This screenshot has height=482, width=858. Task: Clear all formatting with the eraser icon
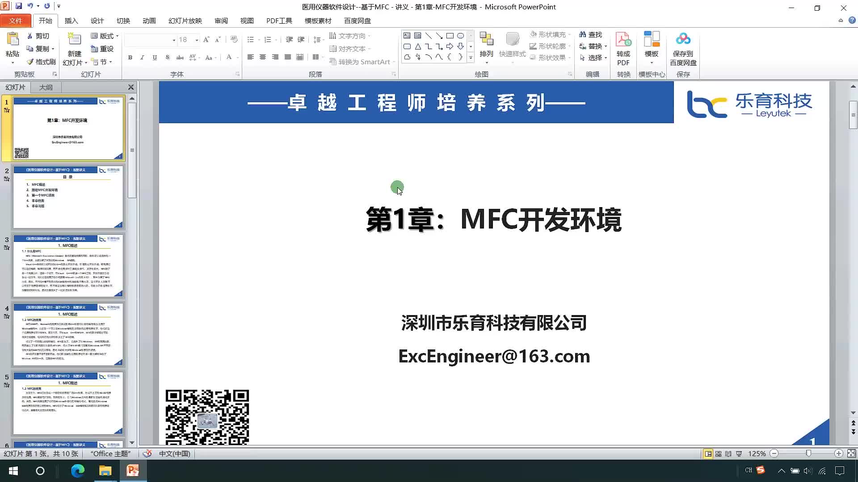point(234,40)
